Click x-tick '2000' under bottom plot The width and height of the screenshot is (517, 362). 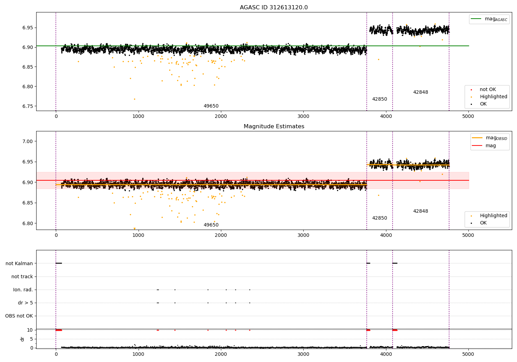(x=221, y=354)
